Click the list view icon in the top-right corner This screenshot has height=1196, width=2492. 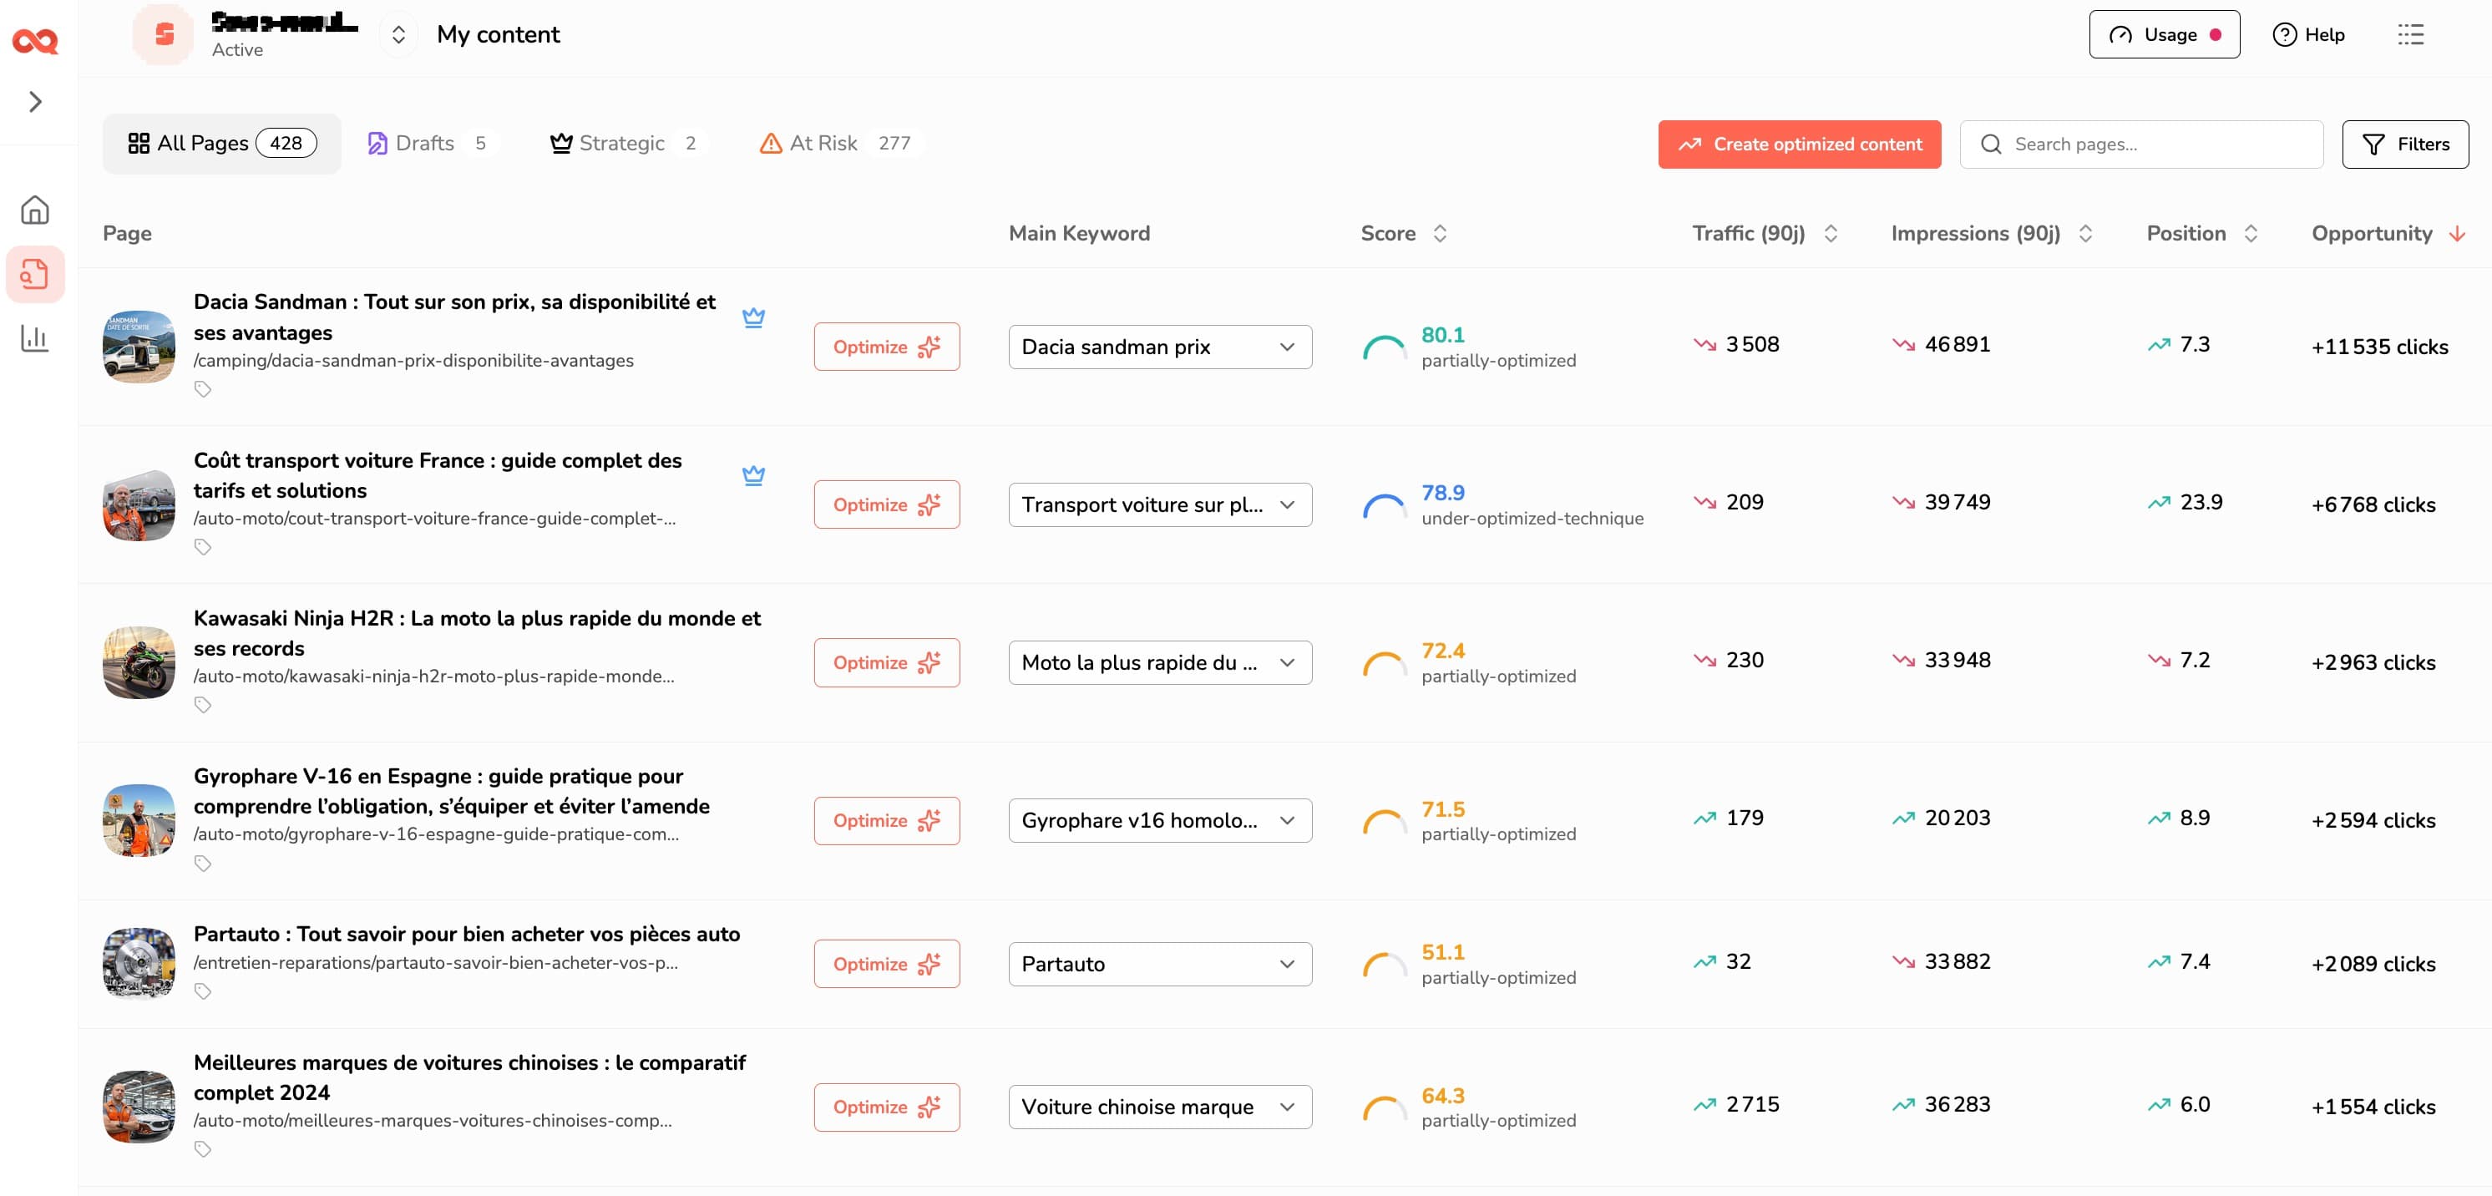2411,35
